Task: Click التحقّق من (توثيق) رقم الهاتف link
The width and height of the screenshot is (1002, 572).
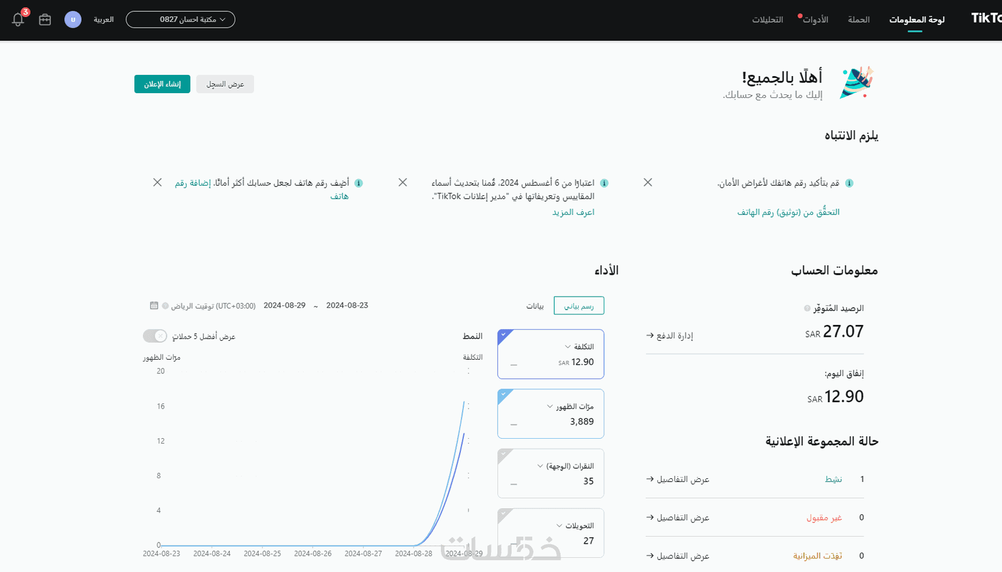Action: pyautogui.click(x=788, y=212)
